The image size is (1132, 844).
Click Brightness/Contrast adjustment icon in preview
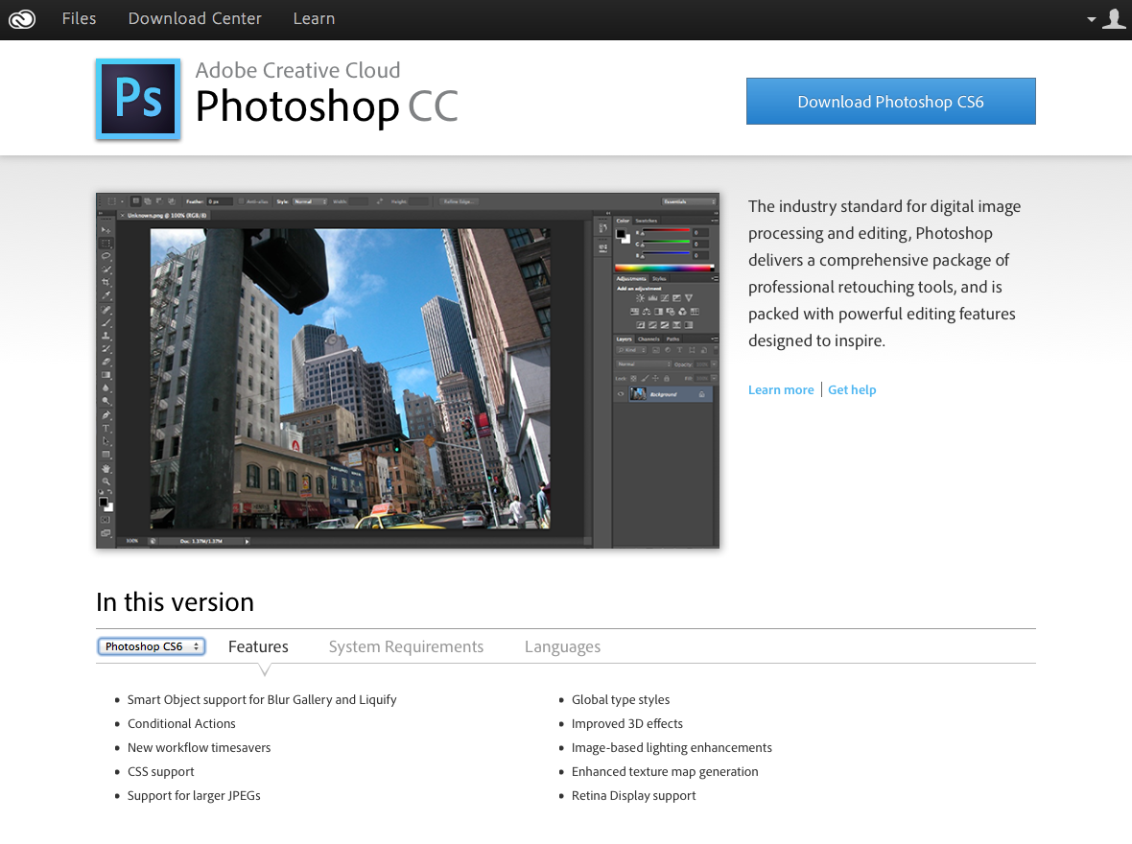641,298
